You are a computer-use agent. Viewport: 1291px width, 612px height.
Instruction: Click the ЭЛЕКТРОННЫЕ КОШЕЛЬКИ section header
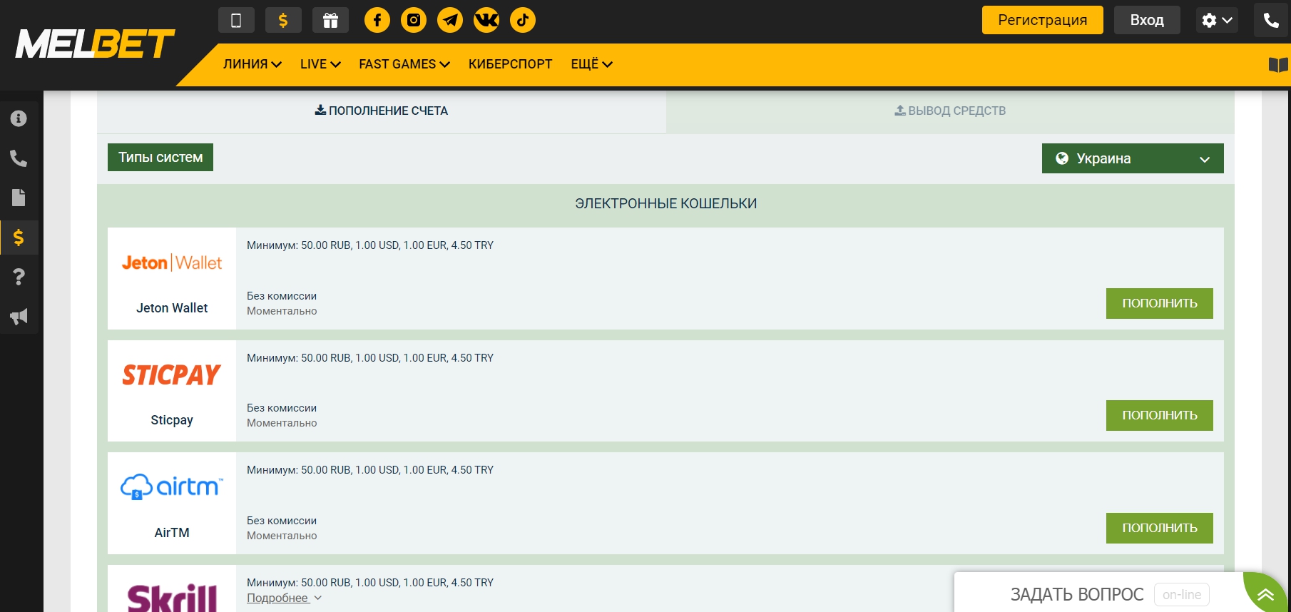(666, 203)
